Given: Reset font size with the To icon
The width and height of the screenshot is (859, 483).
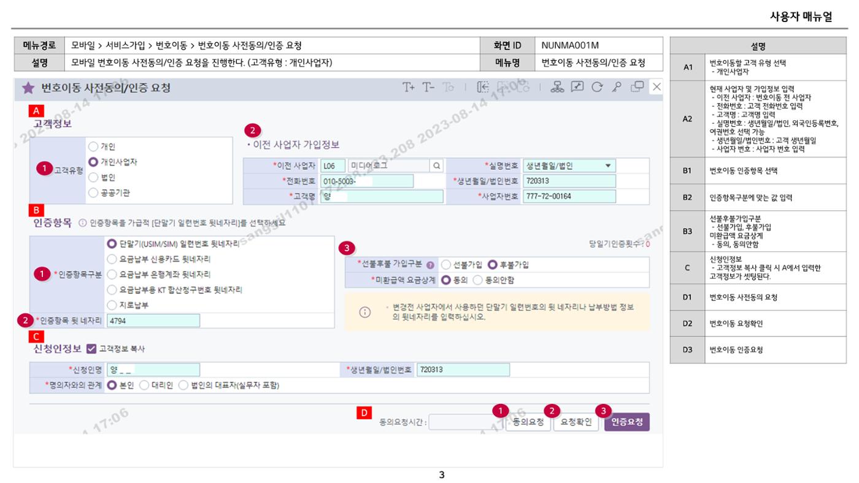Looking at the screenshot, I should point(447,87).
